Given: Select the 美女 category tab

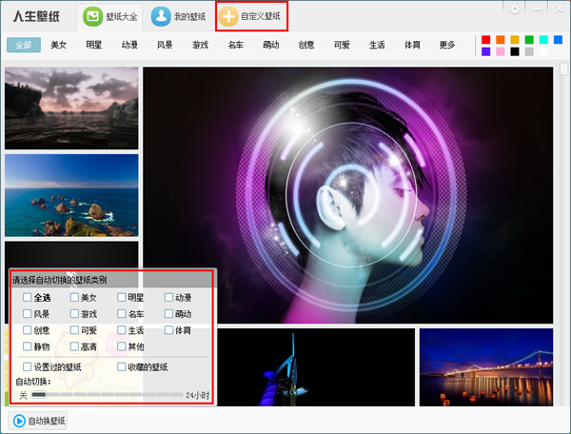Looking at the screenshot, I should tap(59, 45).
